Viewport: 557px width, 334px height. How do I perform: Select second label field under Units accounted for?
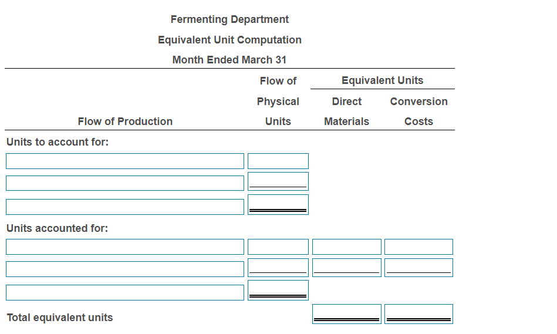125,269
